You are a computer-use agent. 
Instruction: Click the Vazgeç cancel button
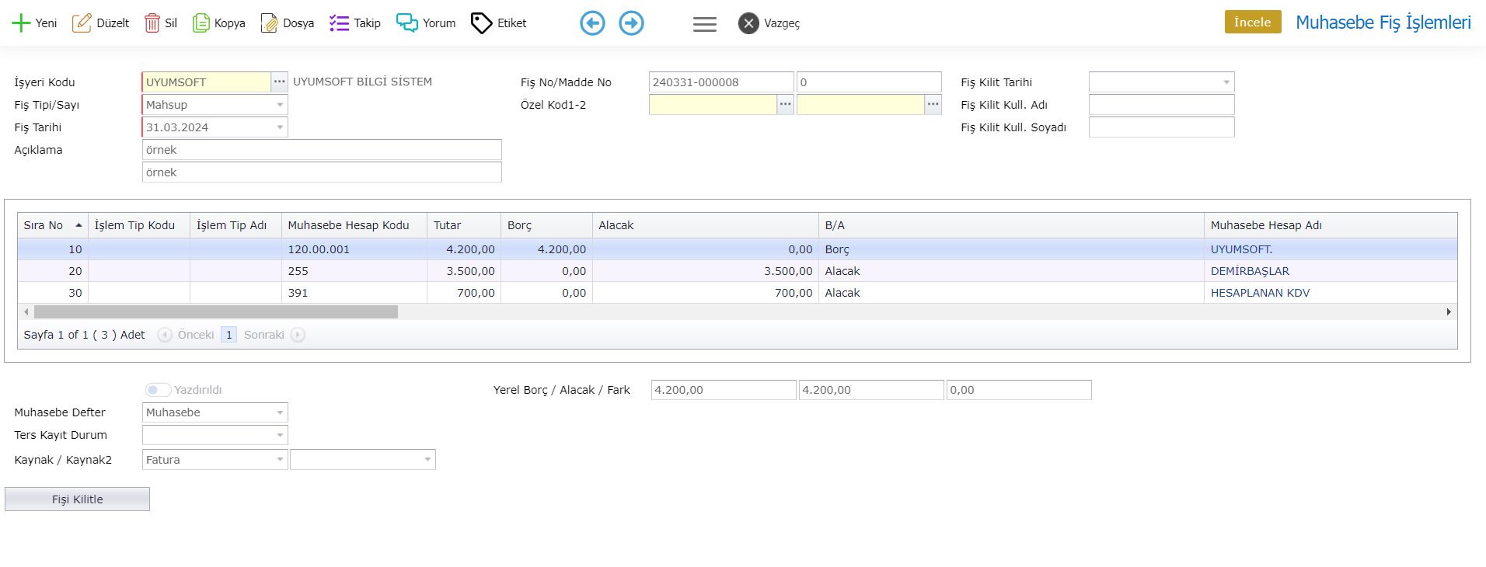pyautogui.click(x=769, y=23)
